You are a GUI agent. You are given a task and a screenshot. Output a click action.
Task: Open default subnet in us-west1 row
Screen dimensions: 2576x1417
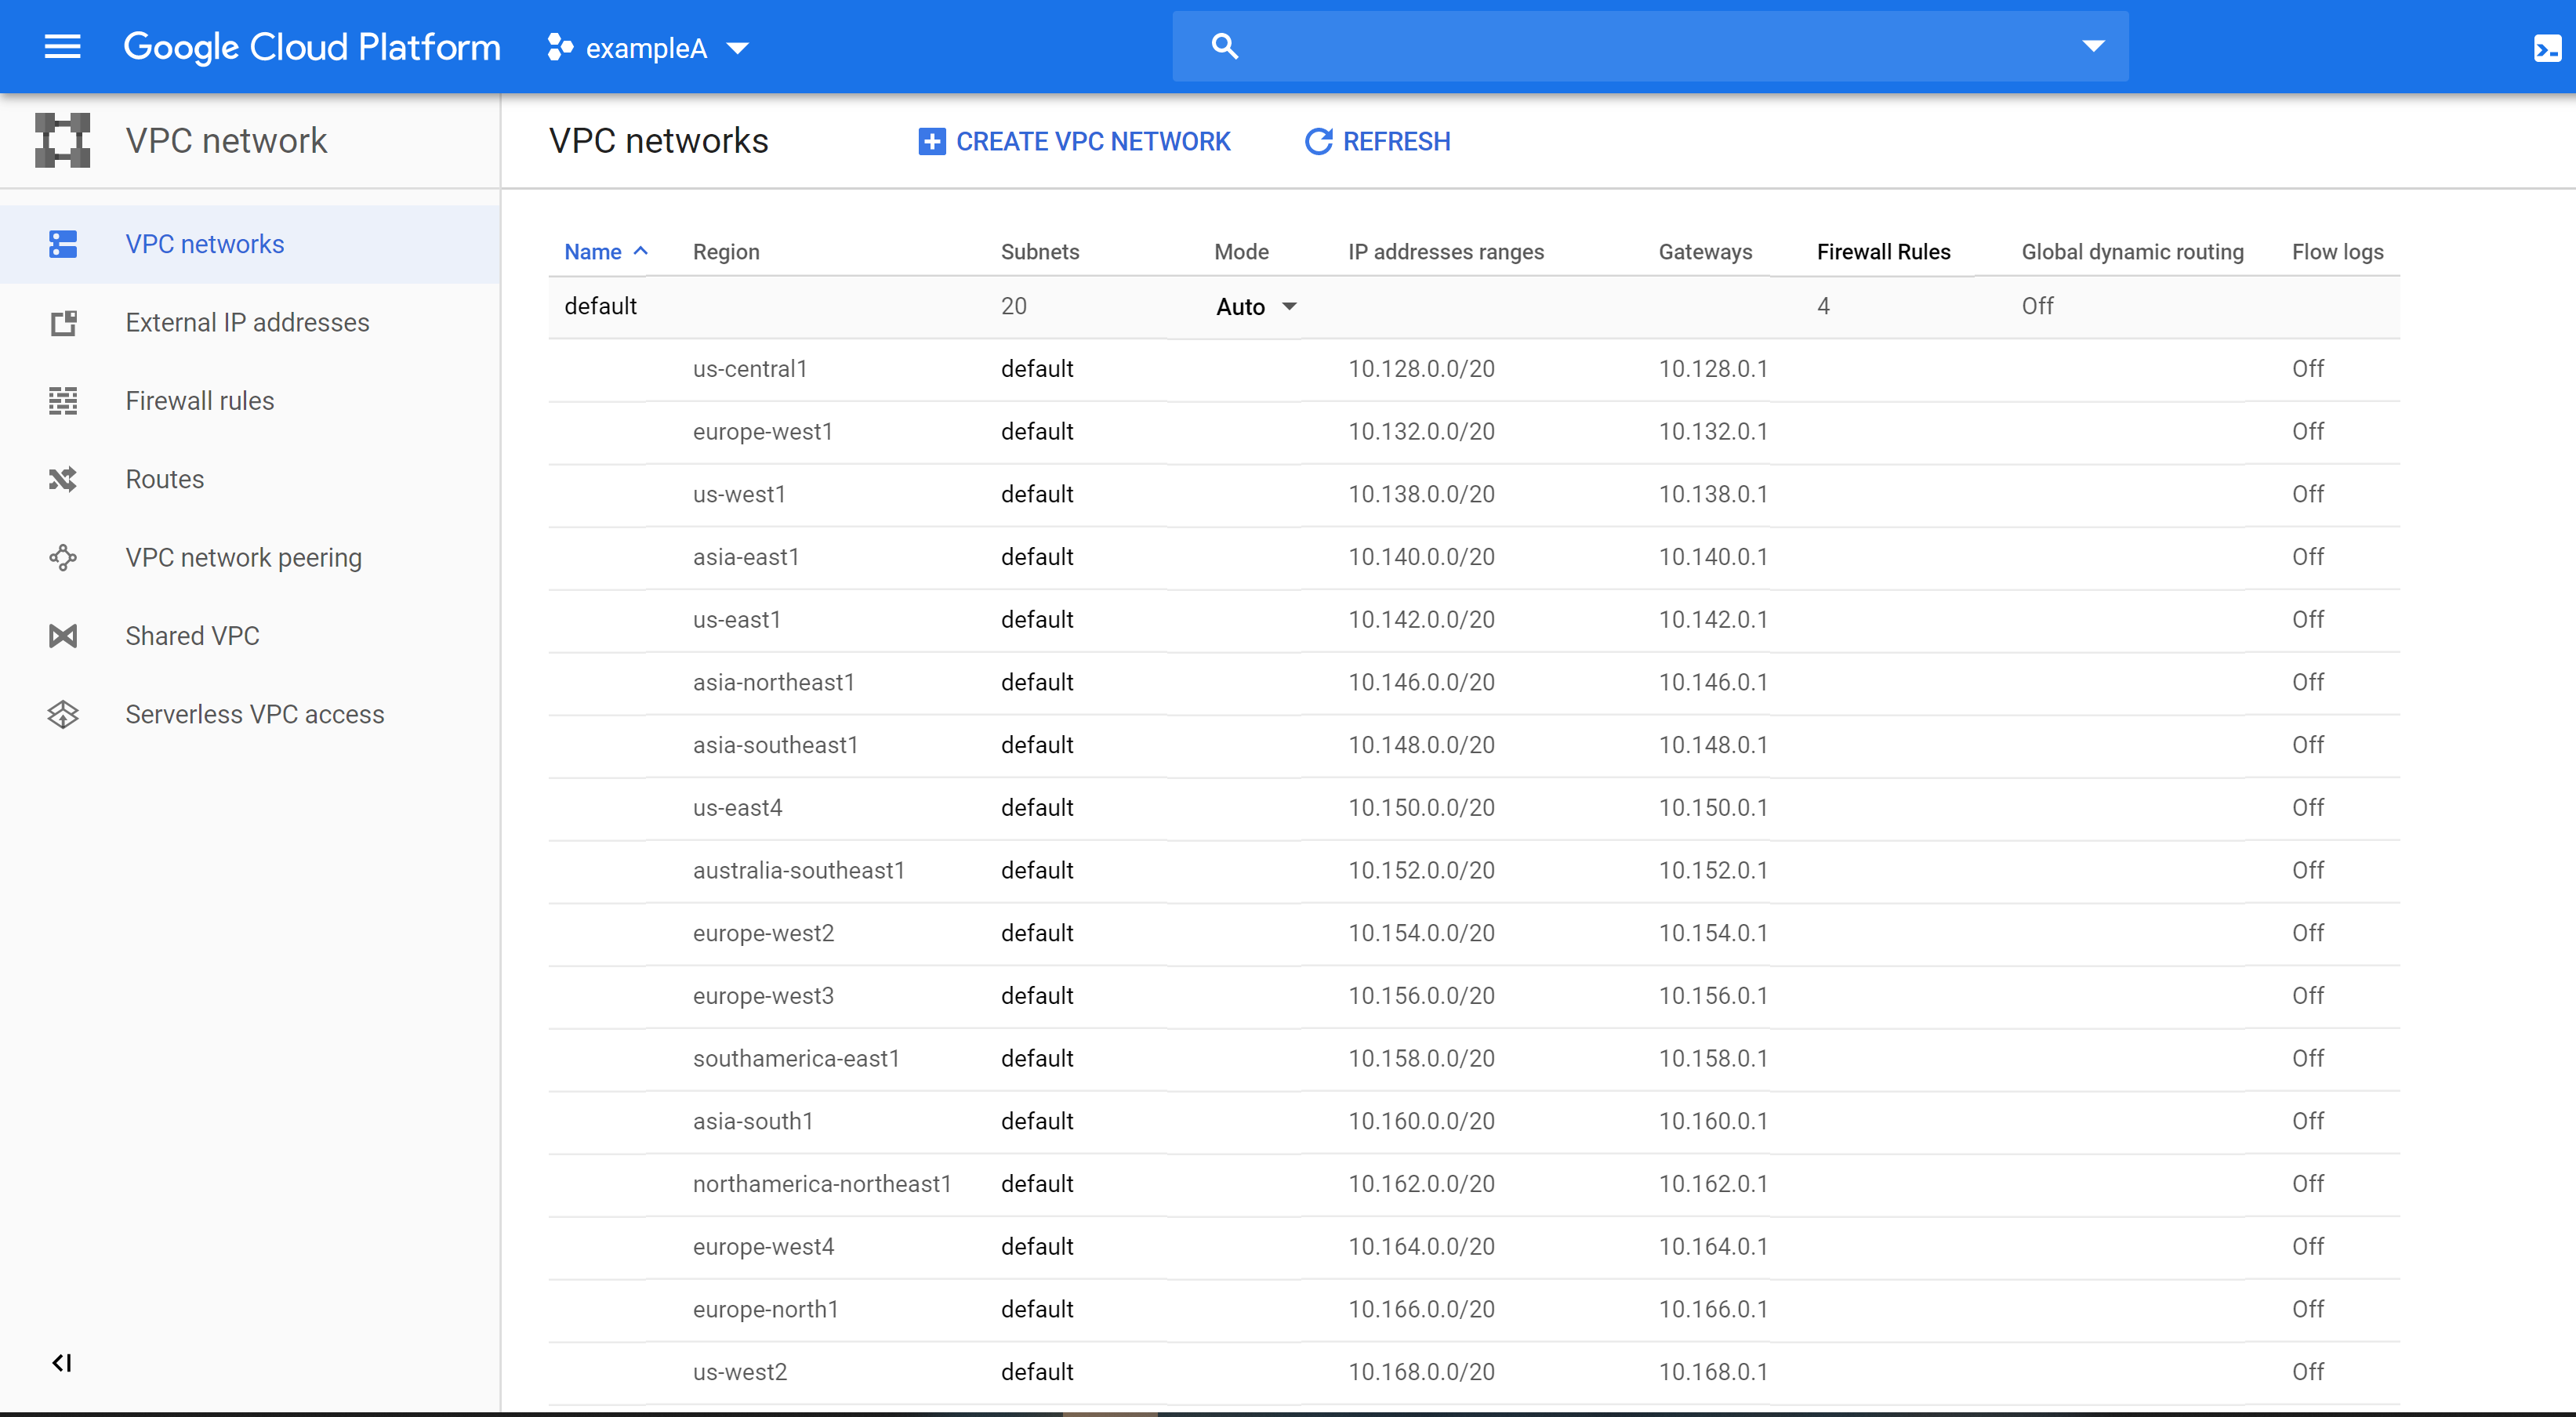pyautogui.click(x=1037, y=494)
